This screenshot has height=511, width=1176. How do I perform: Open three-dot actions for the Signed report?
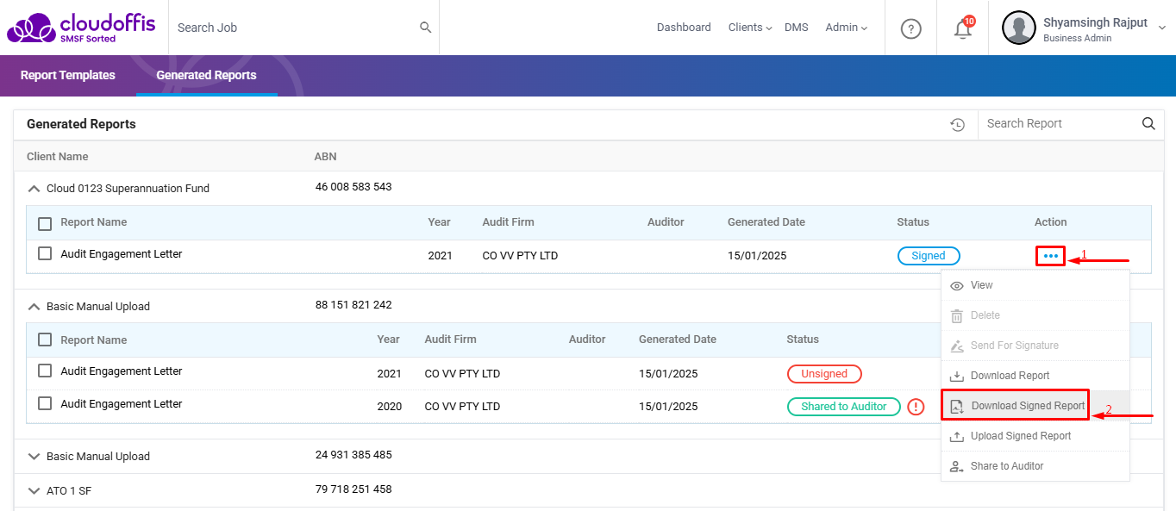click(1050, 256)
